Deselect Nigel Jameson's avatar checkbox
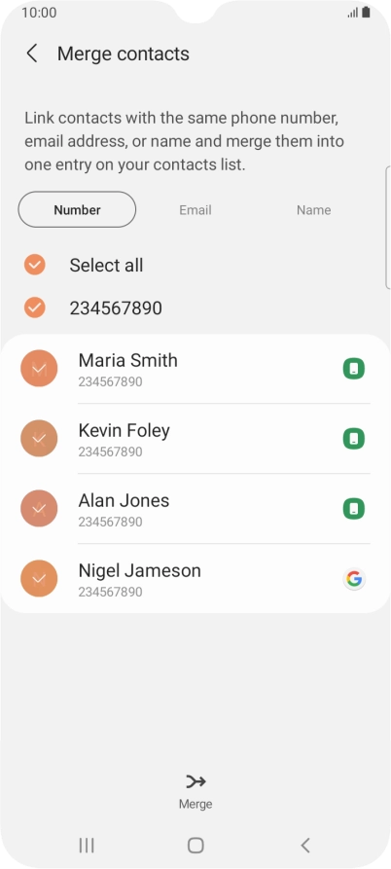 point(39,579)
